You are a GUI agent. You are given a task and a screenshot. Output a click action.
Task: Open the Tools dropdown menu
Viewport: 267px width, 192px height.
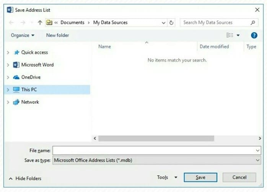tap(167, 177)
